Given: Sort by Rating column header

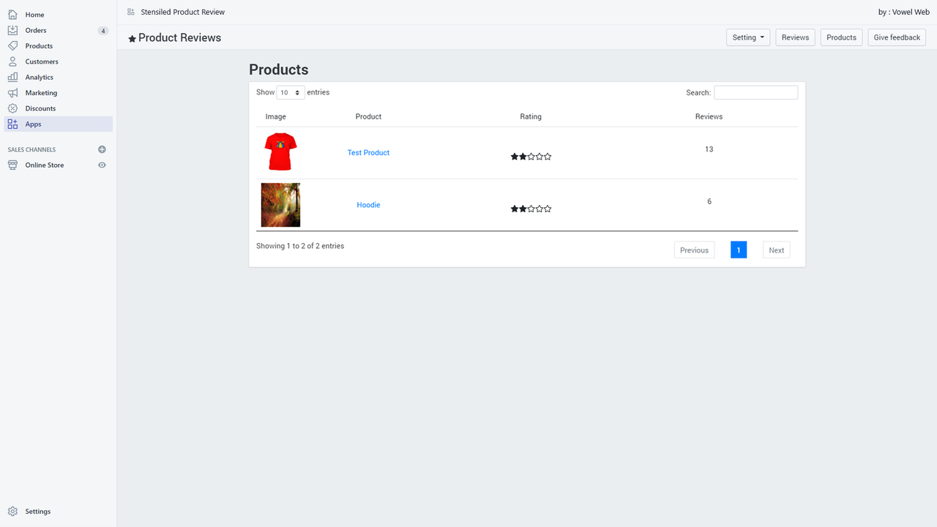Looking at the screenshot, I should (x=531, y=116).
